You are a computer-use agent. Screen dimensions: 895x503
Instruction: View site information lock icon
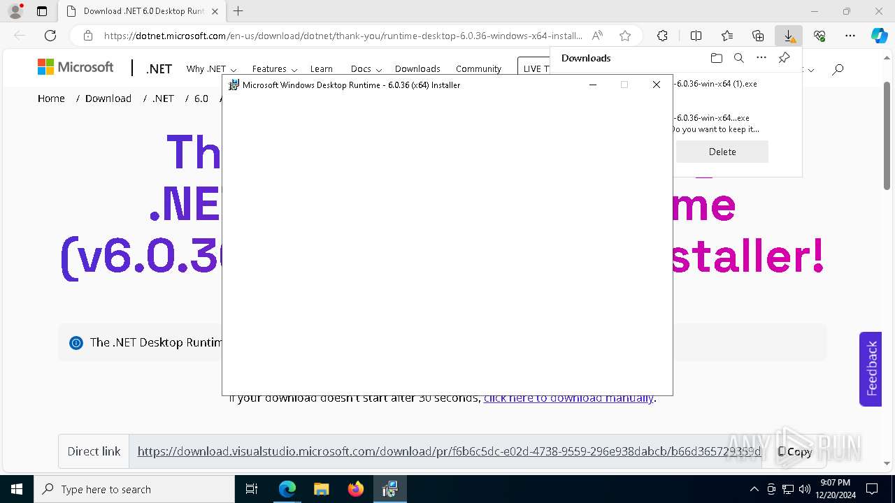[x=88, y=36]
